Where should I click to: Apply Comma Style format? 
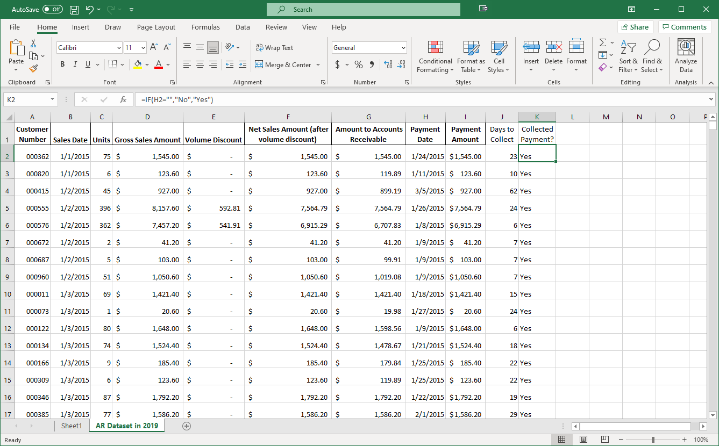[372, 64]
